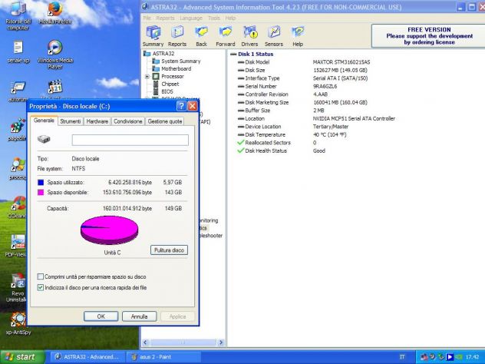Uncheck Indicizza il disco per ricerca rapida

click(40, 287)
